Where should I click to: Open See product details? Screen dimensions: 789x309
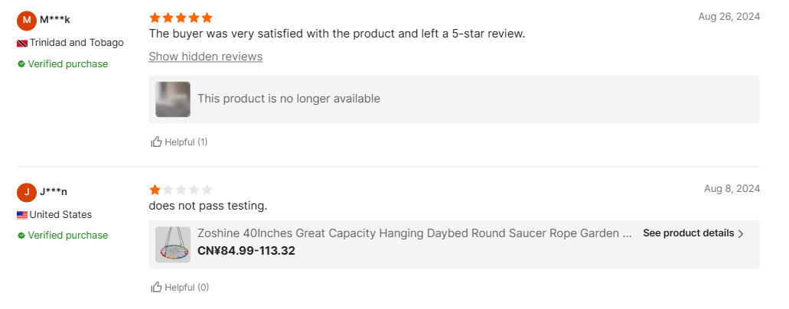[x=688, y=233]
